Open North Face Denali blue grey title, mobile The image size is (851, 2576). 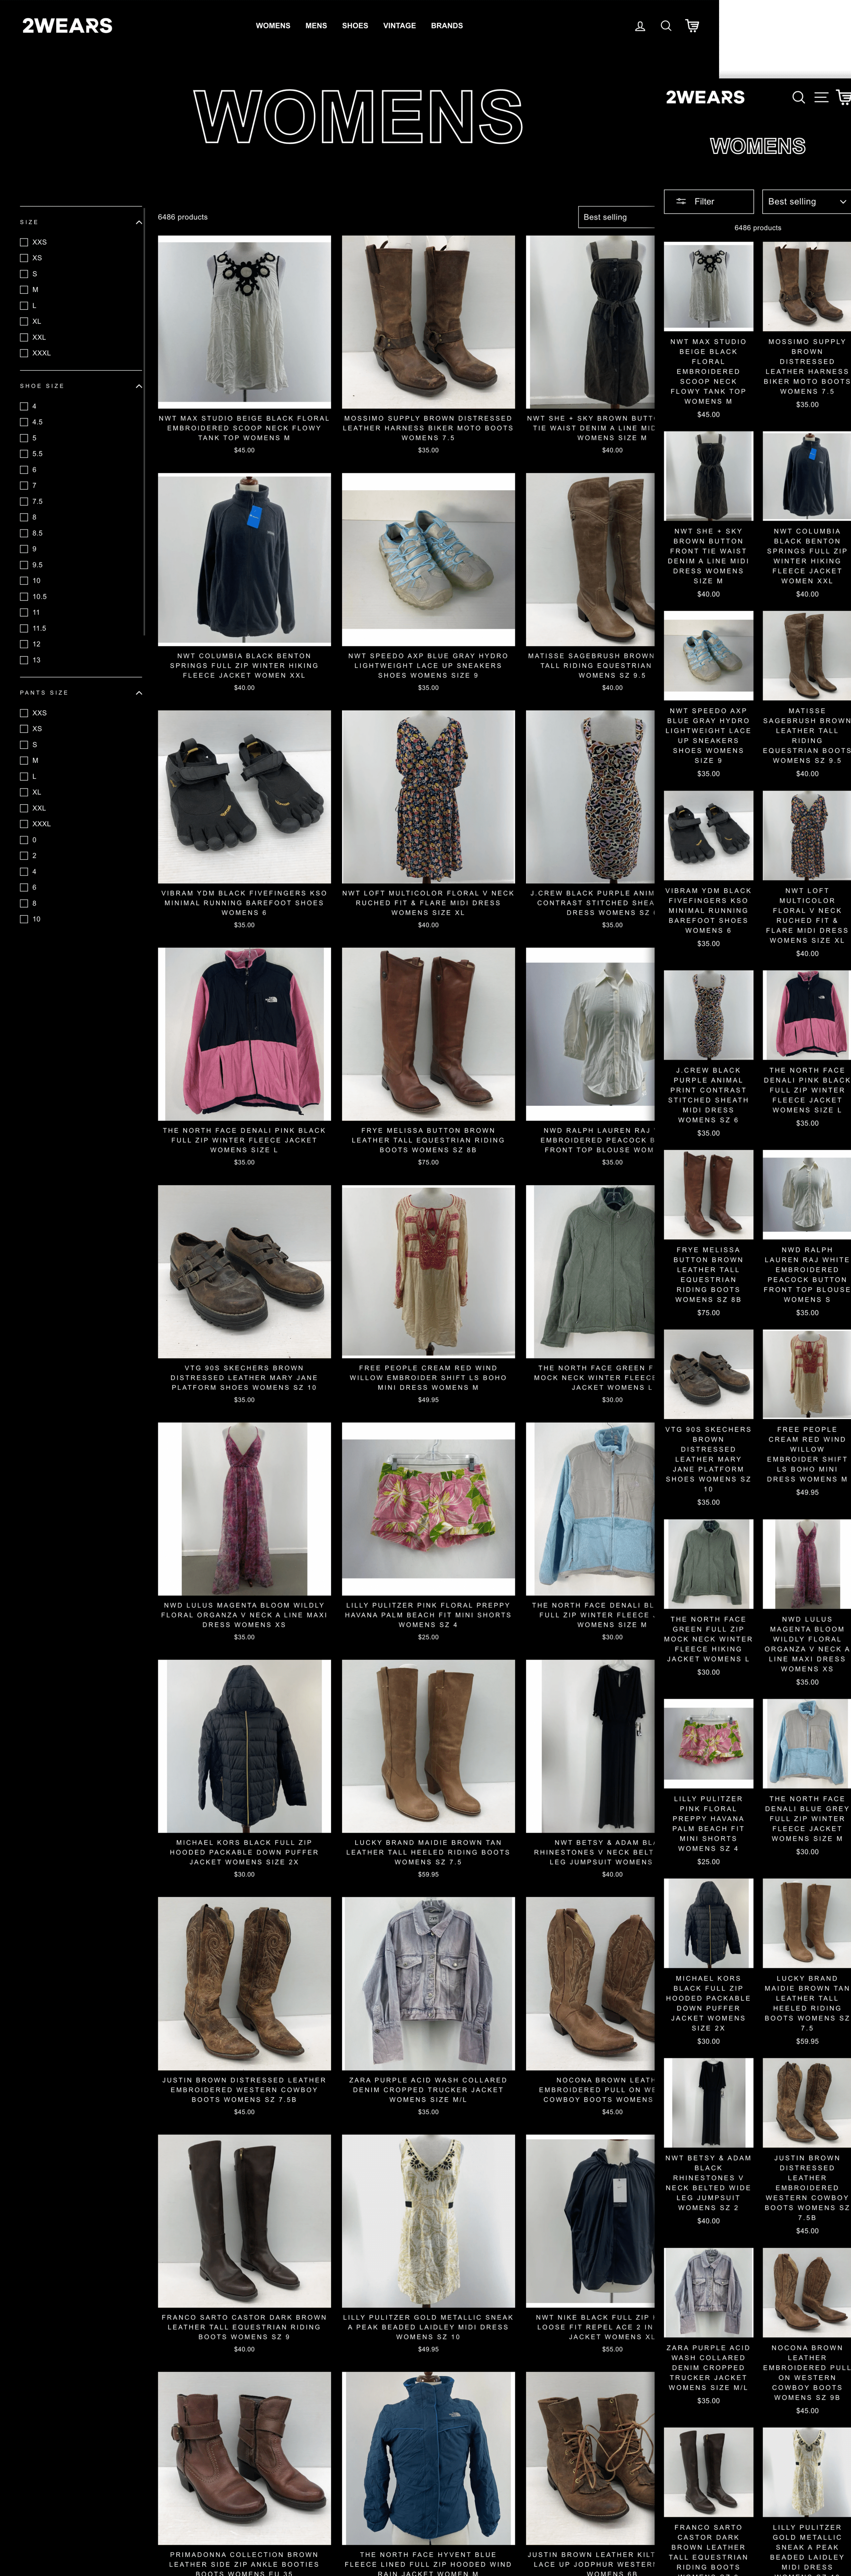pyautogui.click(x=807, y=1819)
